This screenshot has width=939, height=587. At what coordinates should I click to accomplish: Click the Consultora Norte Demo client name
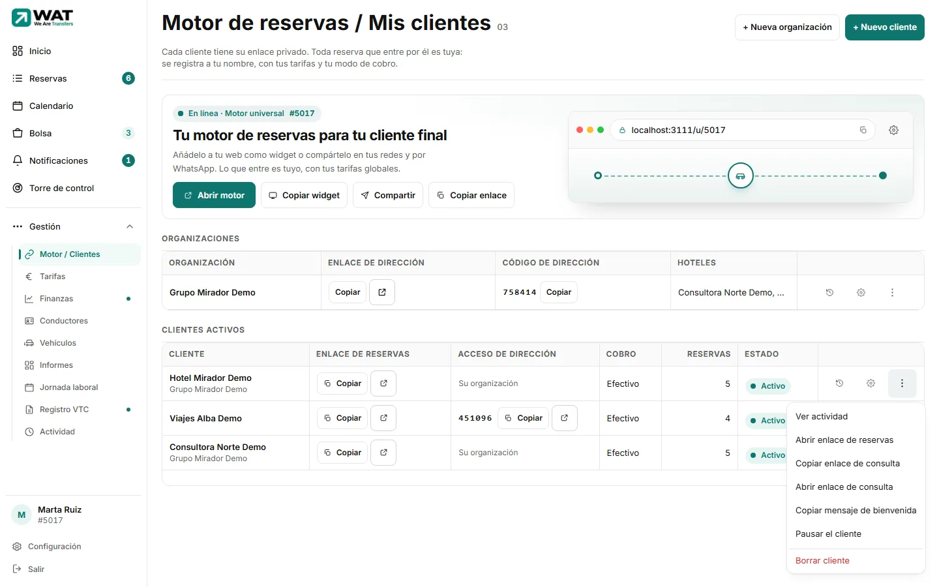[218, 447]
